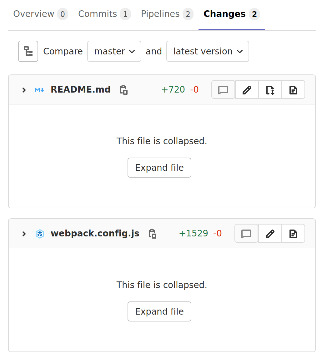
Task: Switch to the Commits tab
Action: 104,14
